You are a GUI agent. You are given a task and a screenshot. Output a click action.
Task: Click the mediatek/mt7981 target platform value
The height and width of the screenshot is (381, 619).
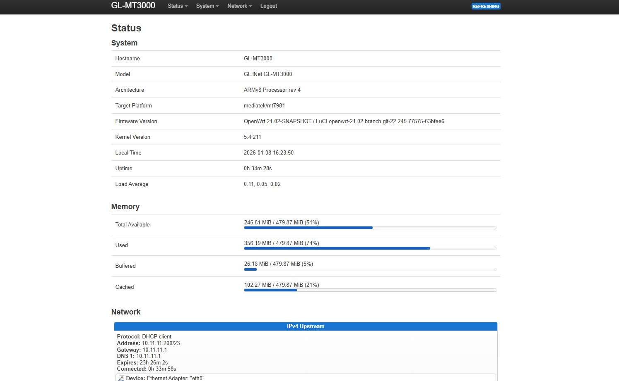pos(264,105)
